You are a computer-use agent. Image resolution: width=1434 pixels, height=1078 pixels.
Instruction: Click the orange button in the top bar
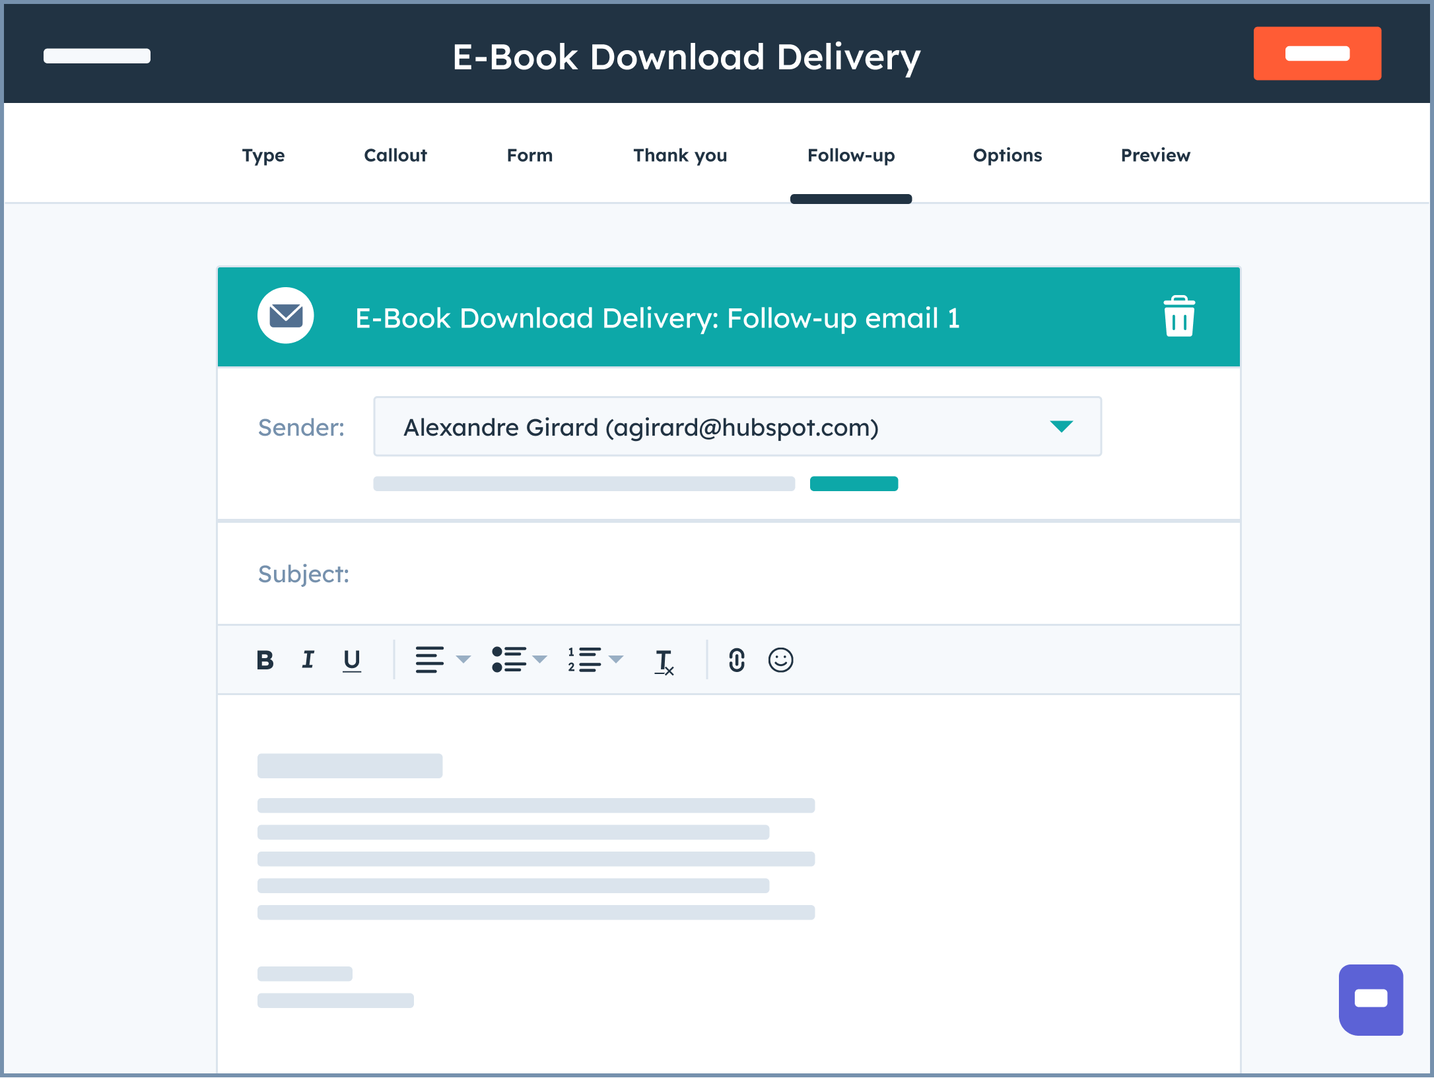1317,53
